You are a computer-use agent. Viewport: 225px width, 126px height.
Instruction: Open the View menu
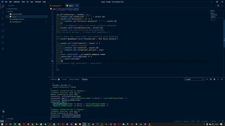[x=23, y=2]
